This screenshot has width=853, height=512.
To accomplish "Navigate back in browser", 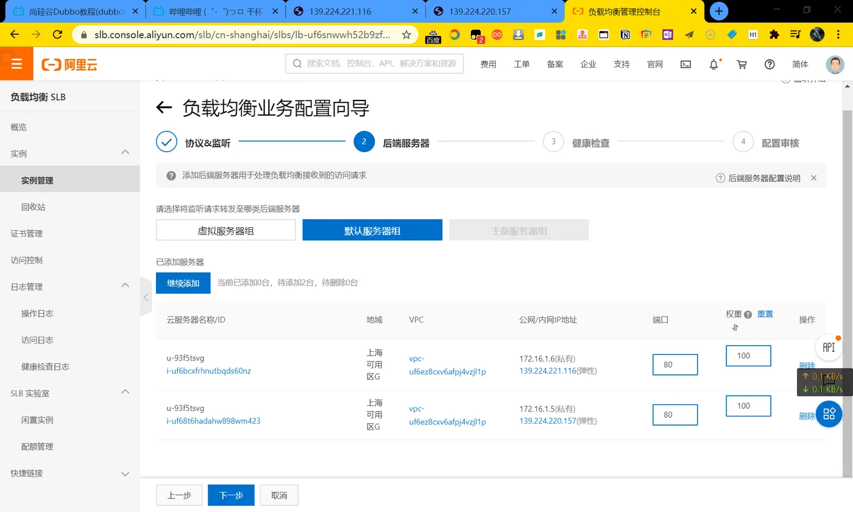I will click(15, 35).
